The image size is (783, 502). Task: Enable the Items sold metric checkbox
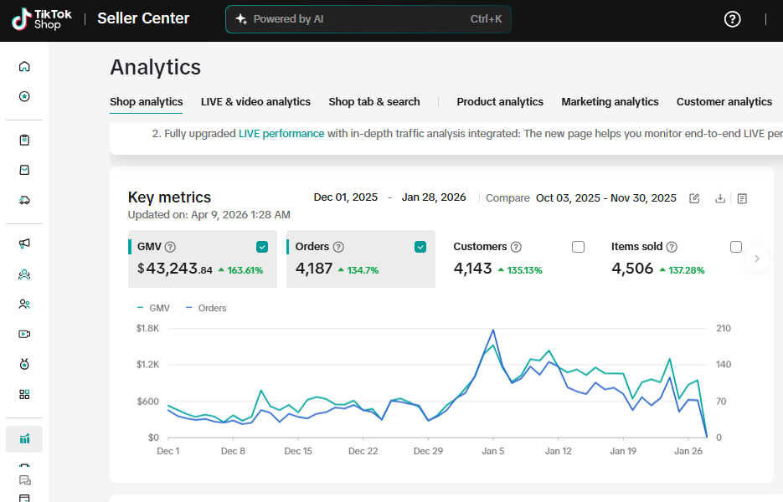click(736, 247)
